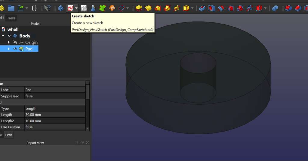Click the Check geometry figure icon
Viewport: 308px width, 161px height.
pos(93,8)
